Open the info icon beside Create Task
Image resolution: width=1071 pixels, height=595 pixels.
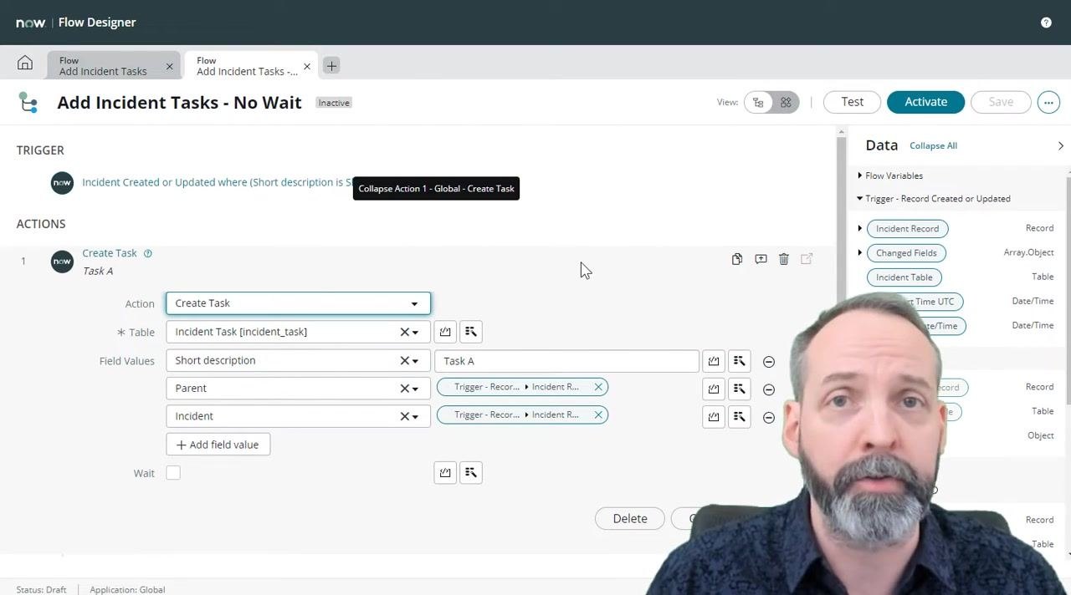148,253
